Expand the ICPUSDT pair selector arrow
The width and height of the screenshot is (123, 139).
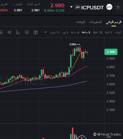pyautogui.click(x=71, y=7)
